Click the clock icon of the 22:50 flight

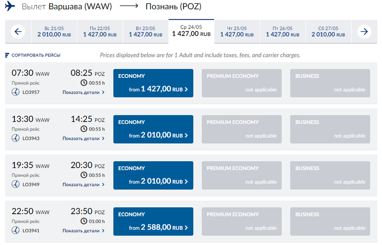coord(84,221)
